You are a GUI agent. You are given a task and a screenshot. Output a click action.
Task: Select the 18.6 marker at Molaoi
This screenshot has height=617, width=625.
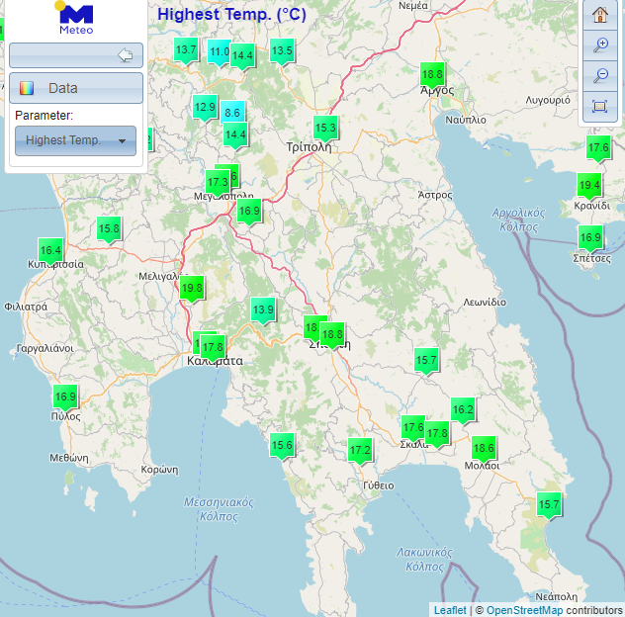tap(484, 450)
